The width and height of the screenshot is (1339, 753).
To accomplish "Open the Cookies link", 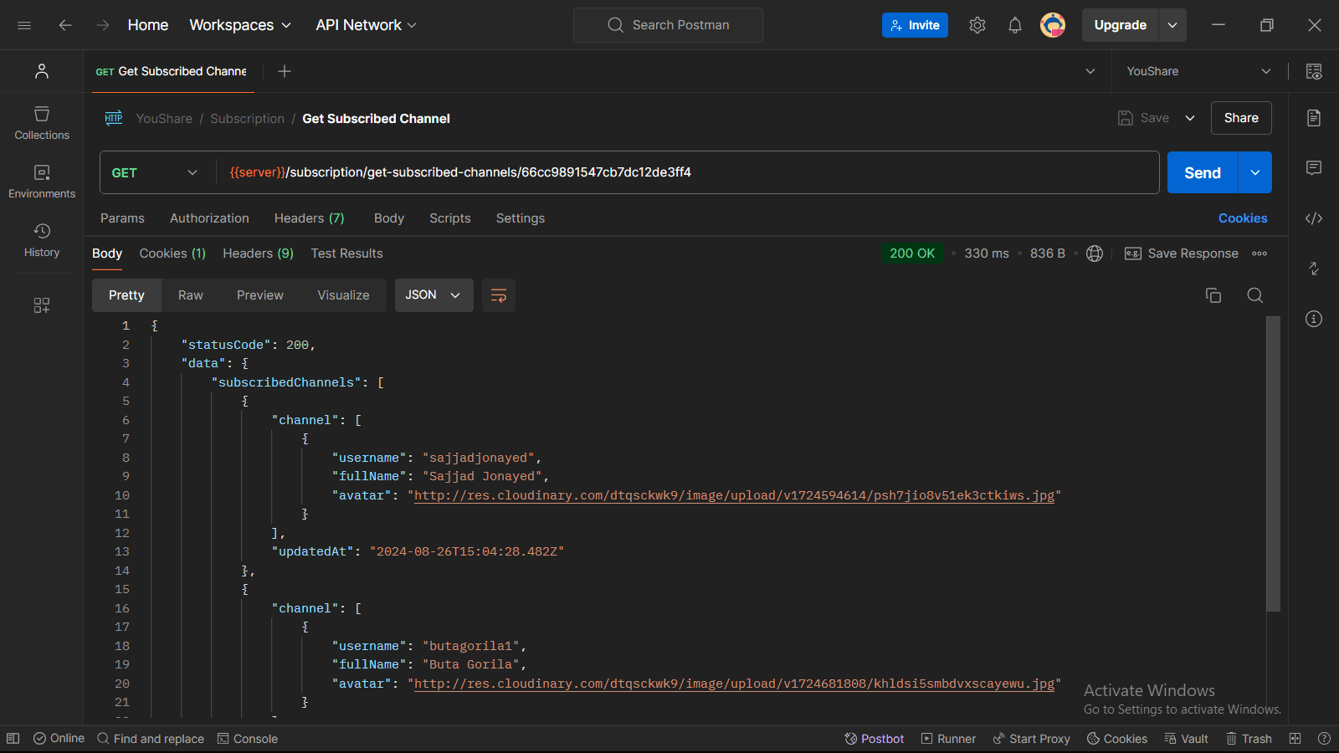I will 1242,218.
